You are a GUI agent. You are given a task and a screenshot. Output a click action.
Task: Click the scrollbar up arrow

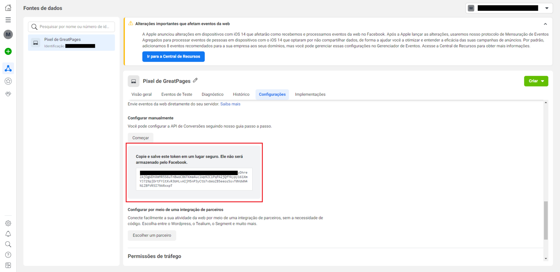pyautogui.click(x=546, y=103)
